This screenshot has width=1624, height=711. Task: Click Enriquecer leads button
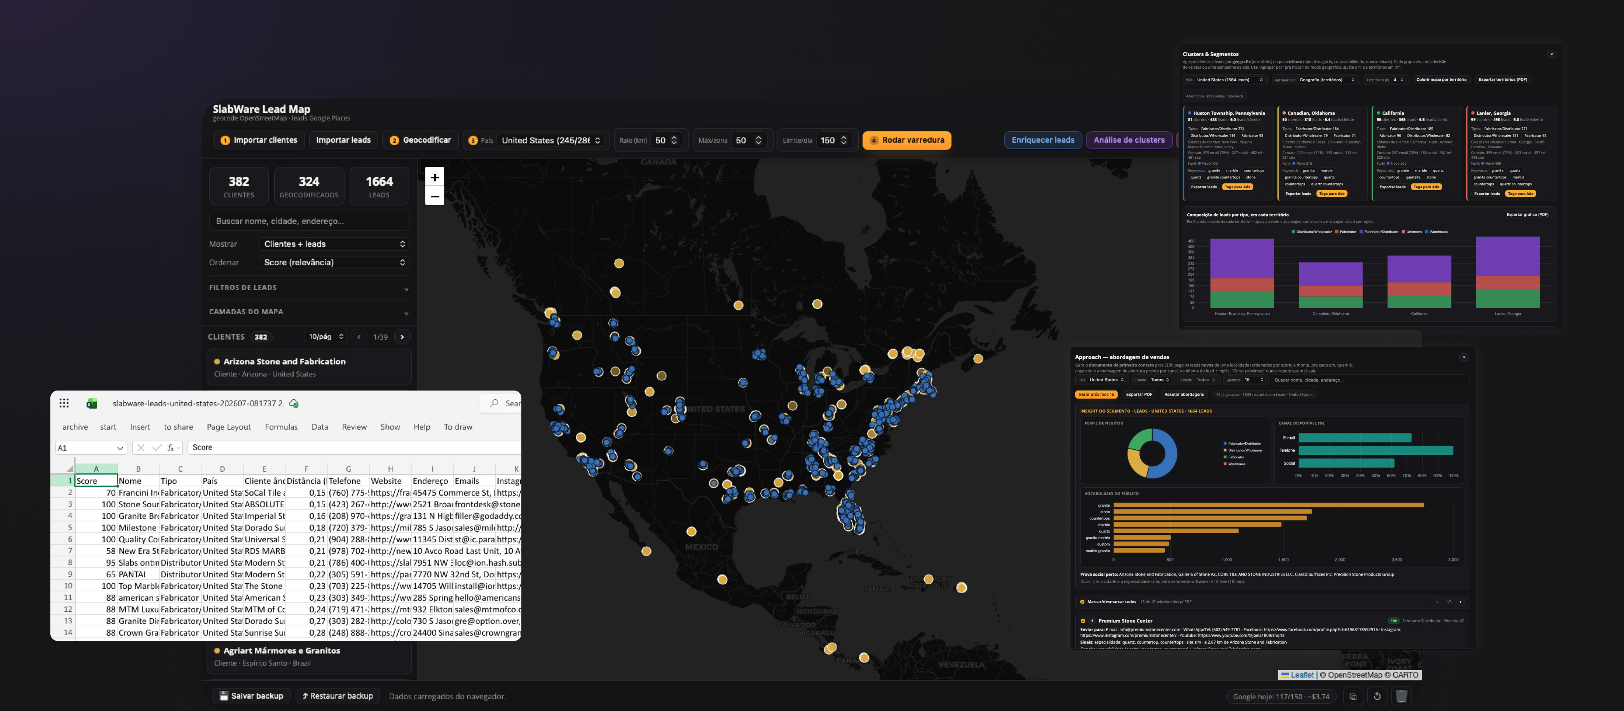tap(1043, 141)
